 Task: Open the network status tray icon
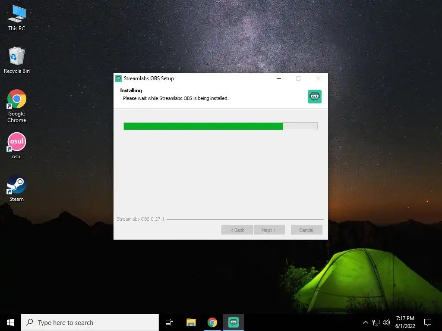[x=376, y=322]
